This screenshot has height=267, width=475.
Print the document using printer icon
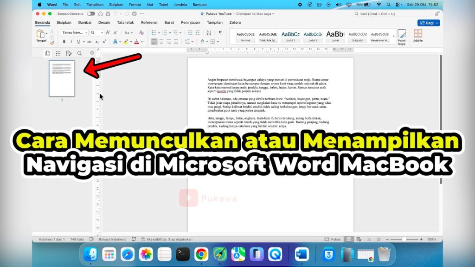[x=134, y=13]
